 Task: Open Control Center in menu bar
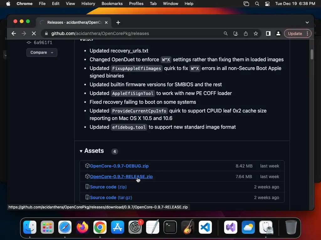pyautogui.click(x=267, y=4)
